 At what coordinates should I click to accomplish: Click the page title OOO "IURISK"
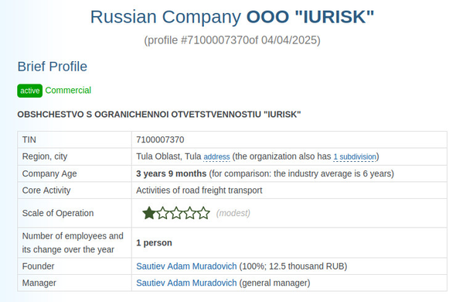pyautogui.click(x=310, y=16)
